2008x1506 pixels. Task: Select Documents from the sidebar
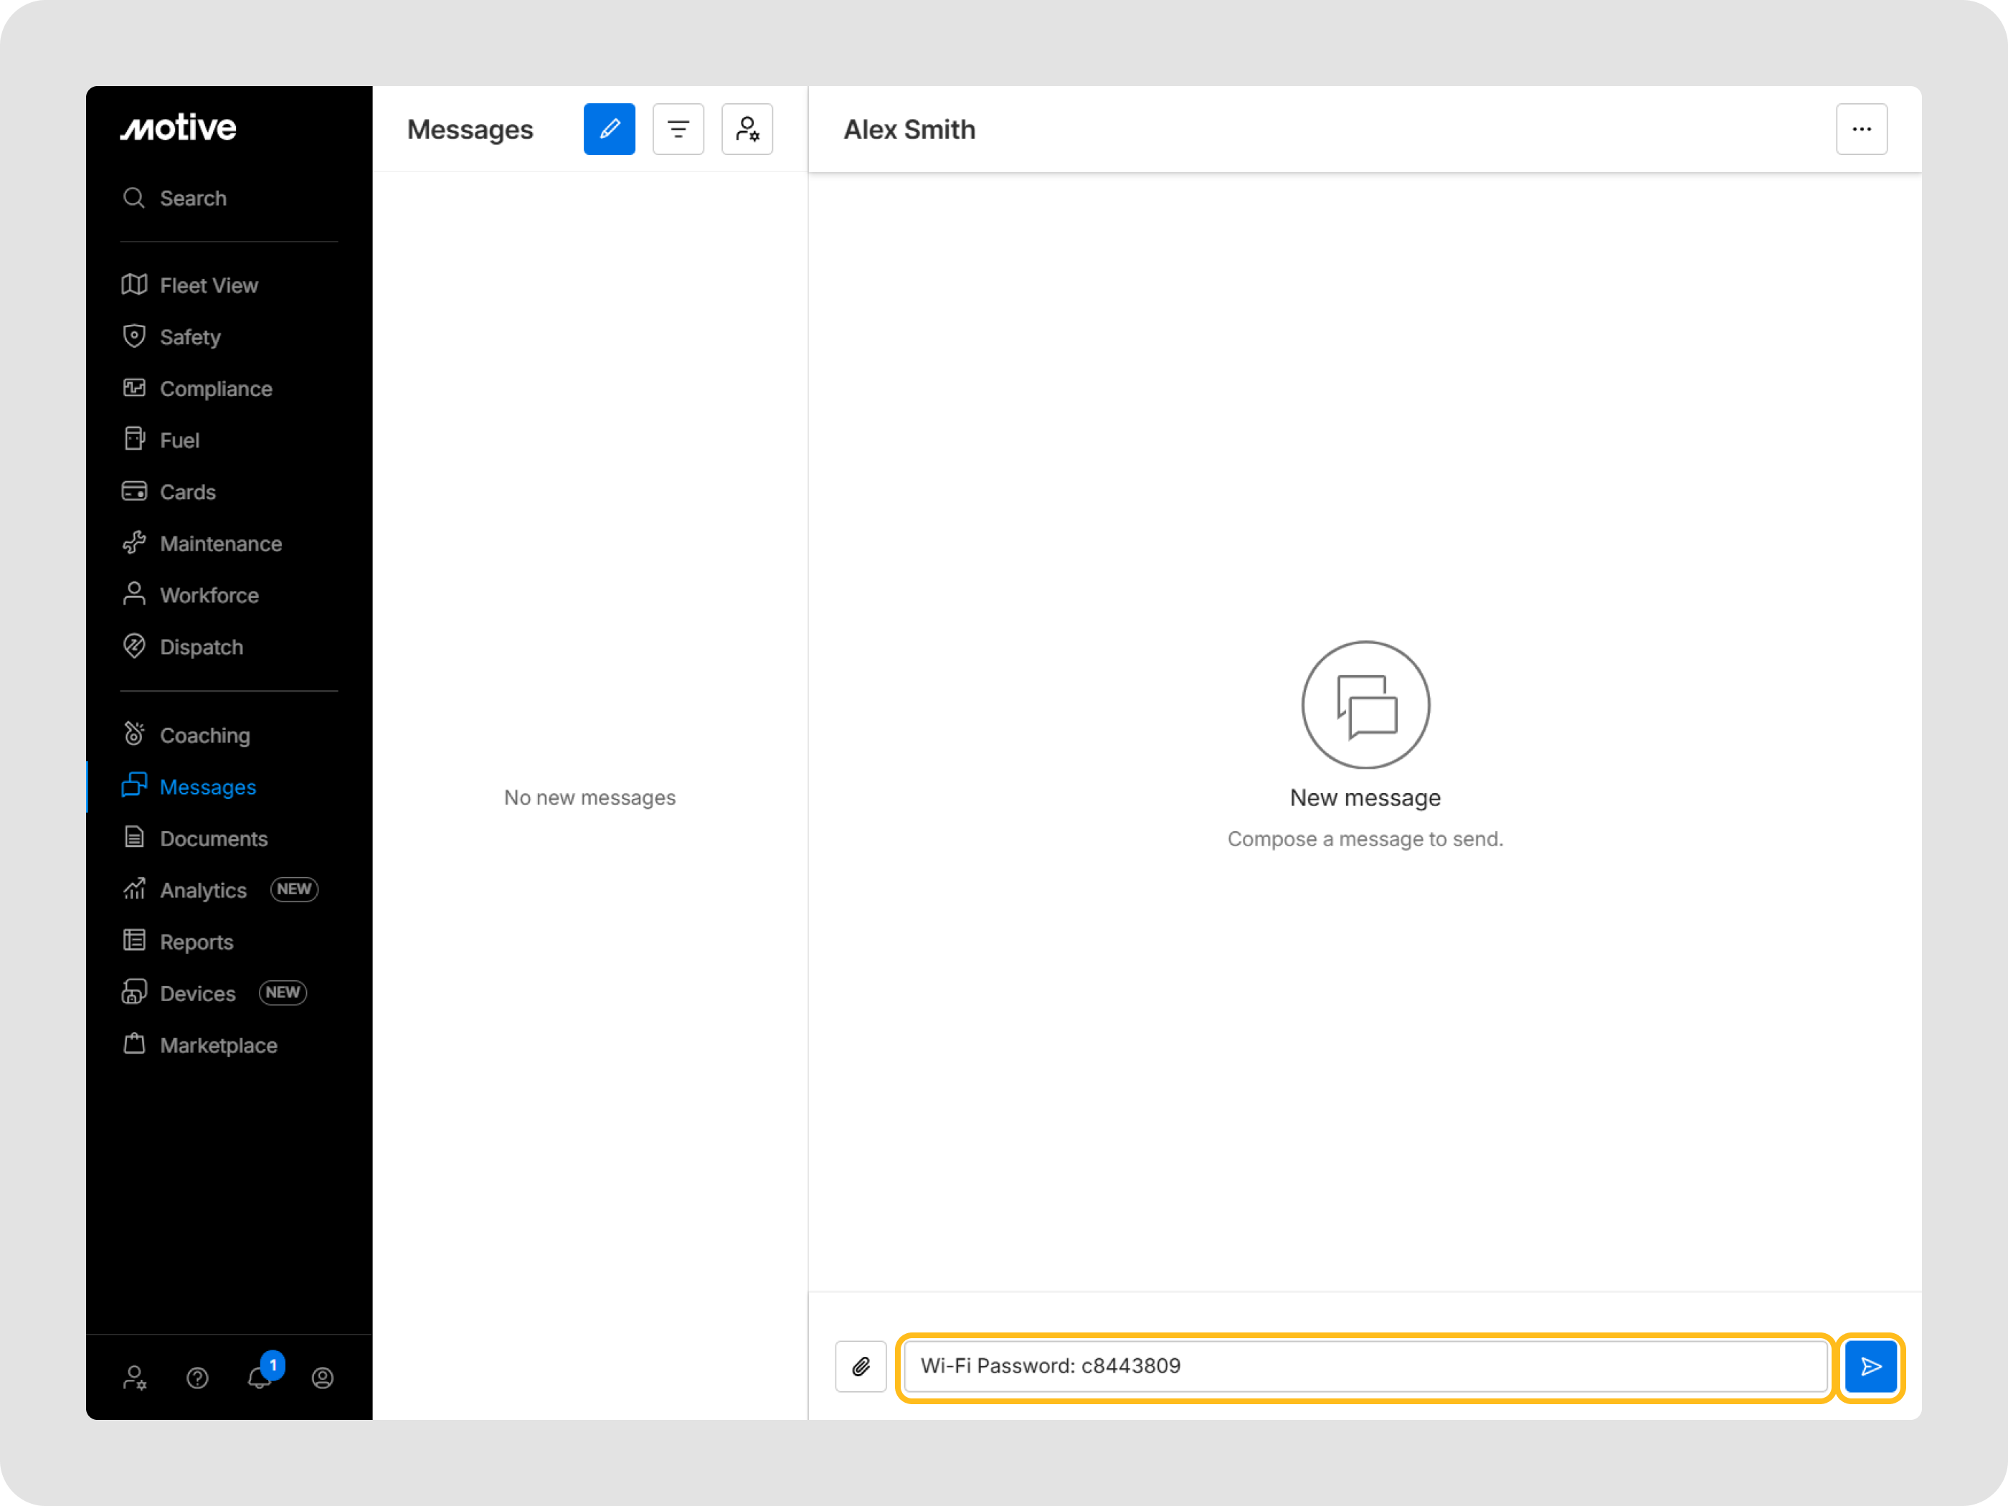(213, 838)
